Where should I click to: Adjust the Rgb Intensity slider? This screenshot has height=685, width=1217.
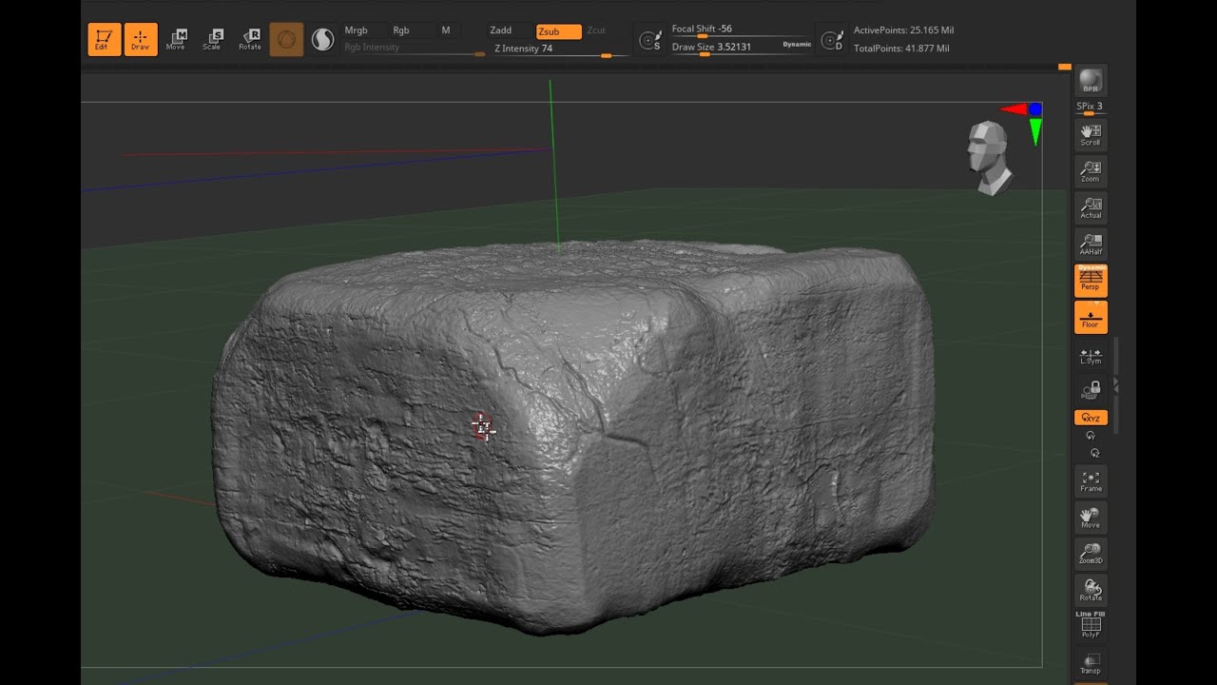[x=414, y=48]
